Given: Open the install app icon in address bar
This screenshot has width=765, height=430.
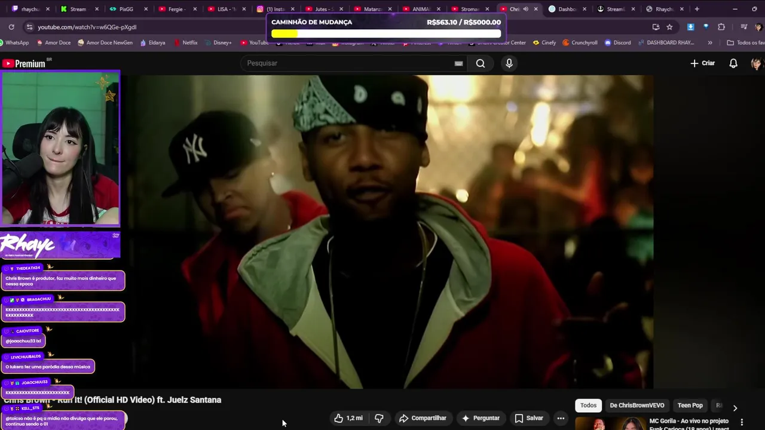Looking at the screenshot, I should [x=656, y=27].
